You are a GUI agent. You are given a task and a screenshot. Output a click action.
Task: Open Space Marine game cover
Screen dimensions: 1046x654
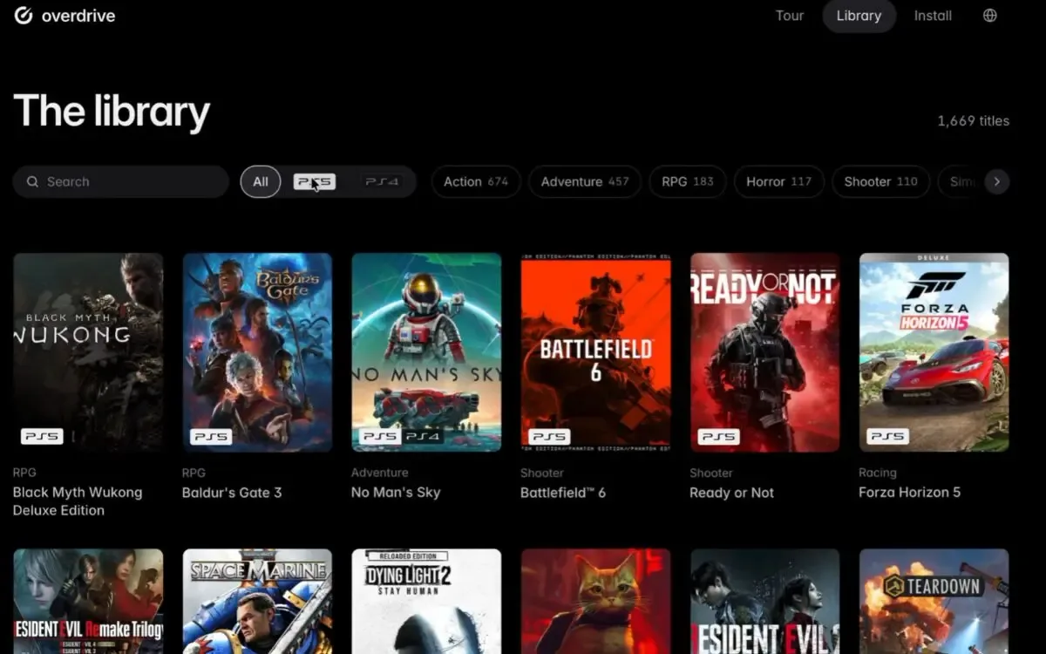(x=257, y=601)
